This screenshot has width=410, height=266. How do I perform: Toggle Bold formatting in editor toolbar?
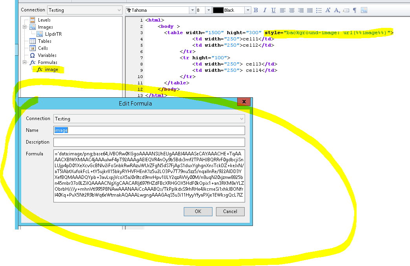[x=256, y=10]
